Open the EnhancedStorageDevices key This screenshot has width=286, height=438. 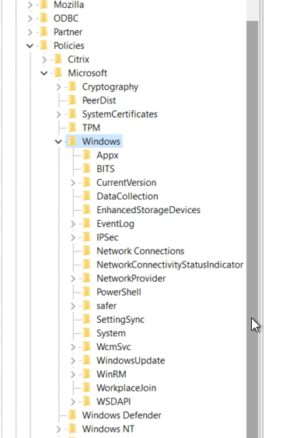coord(148,210)
